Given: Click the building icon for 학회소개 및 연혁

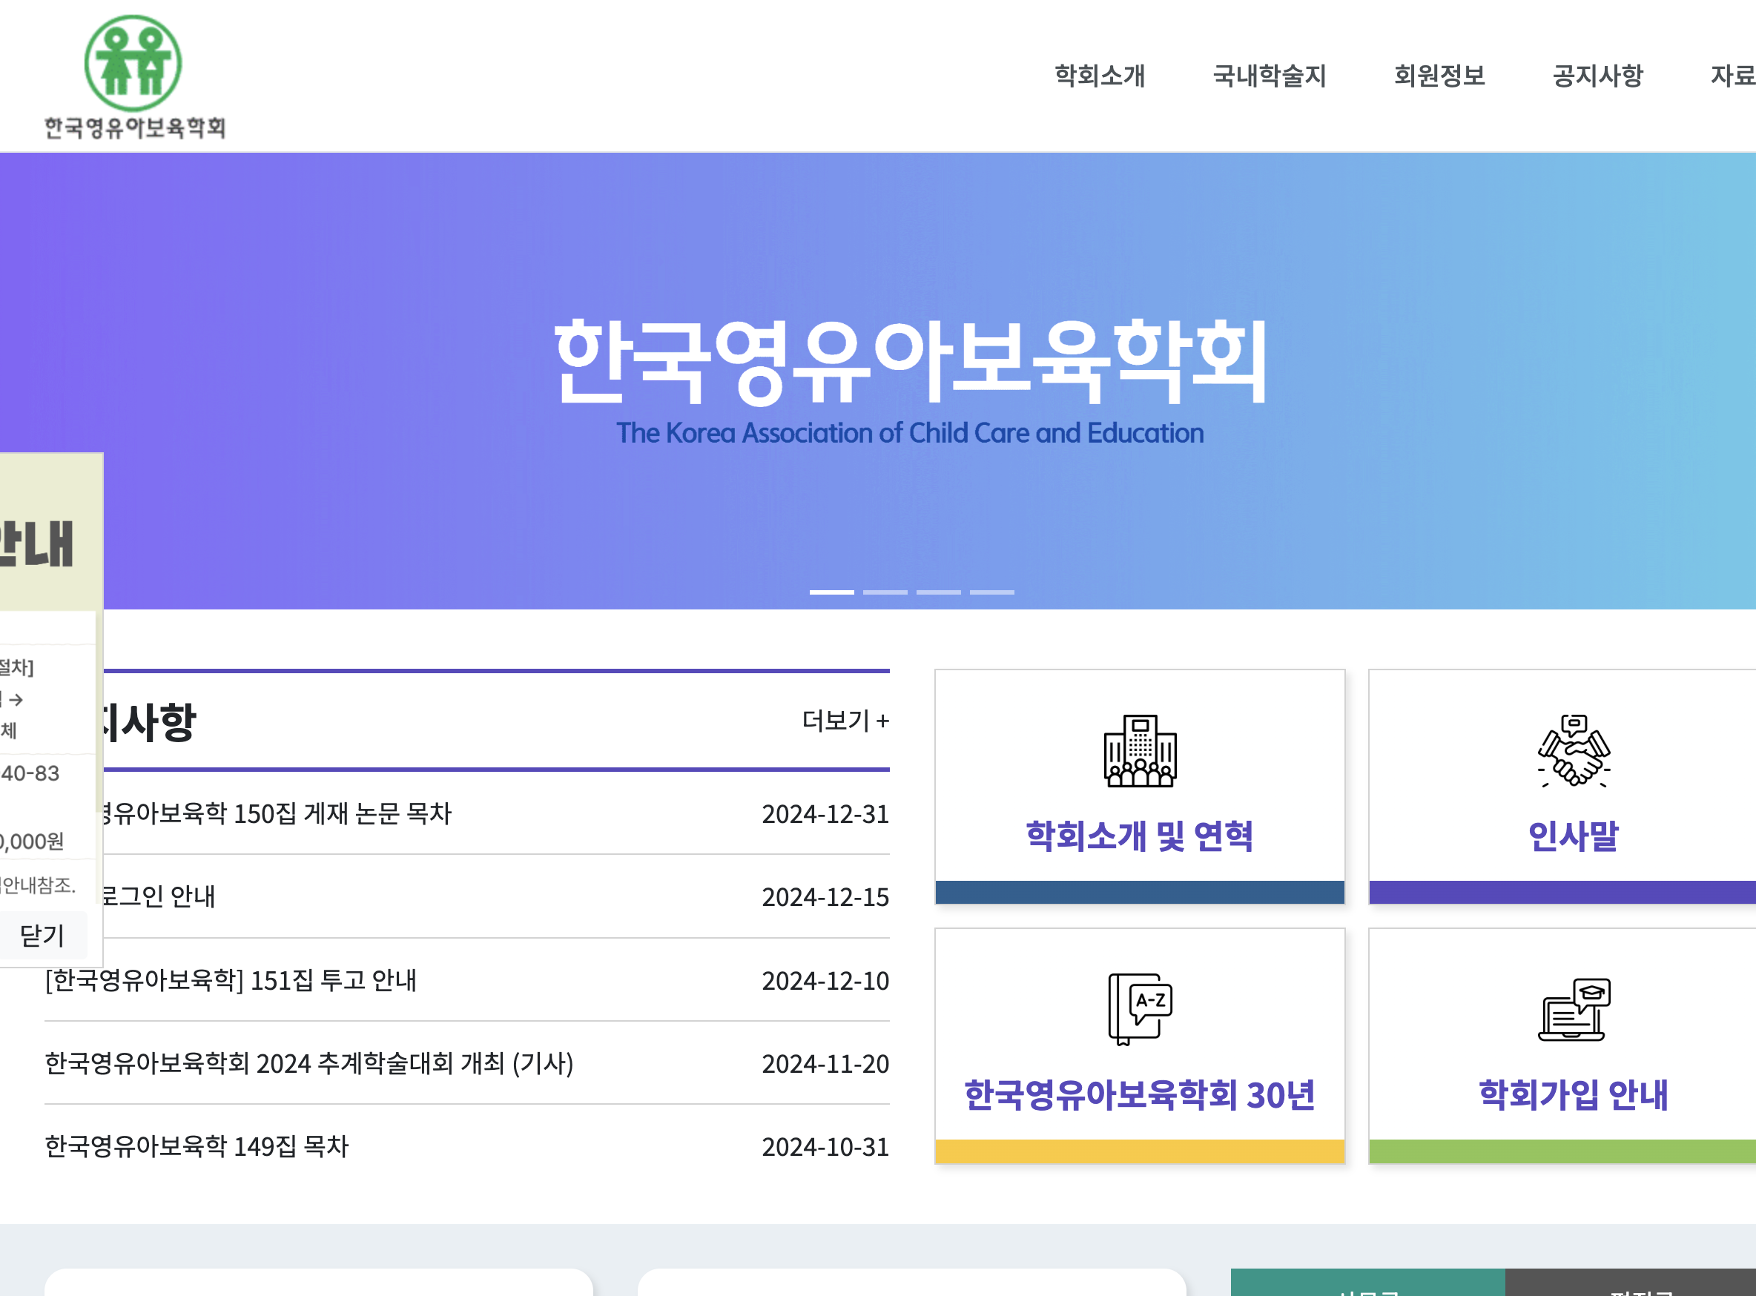Looking at the screenshot, I should pos(1139,751).
